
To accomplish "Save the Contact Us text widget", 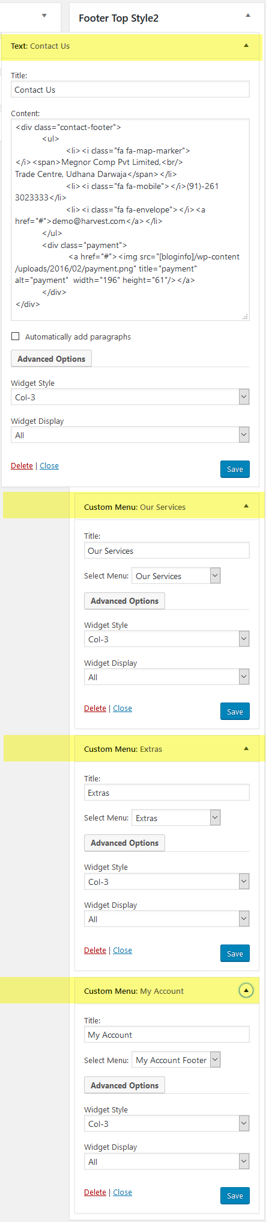I will coord(235,470).
